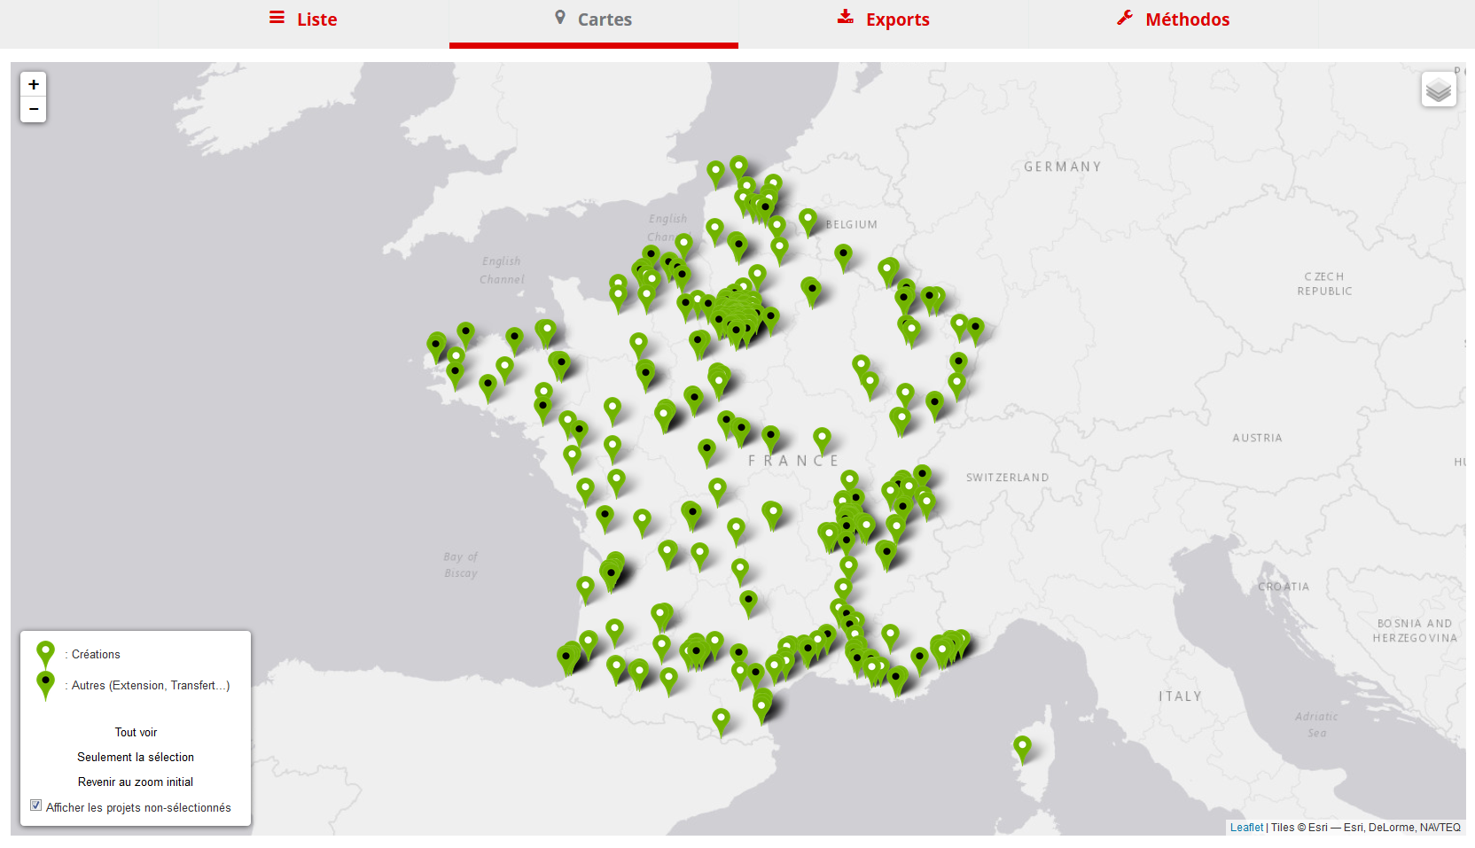1475x848 pixels.
Task: Zoom in on the map
Action: pos(34,84)
